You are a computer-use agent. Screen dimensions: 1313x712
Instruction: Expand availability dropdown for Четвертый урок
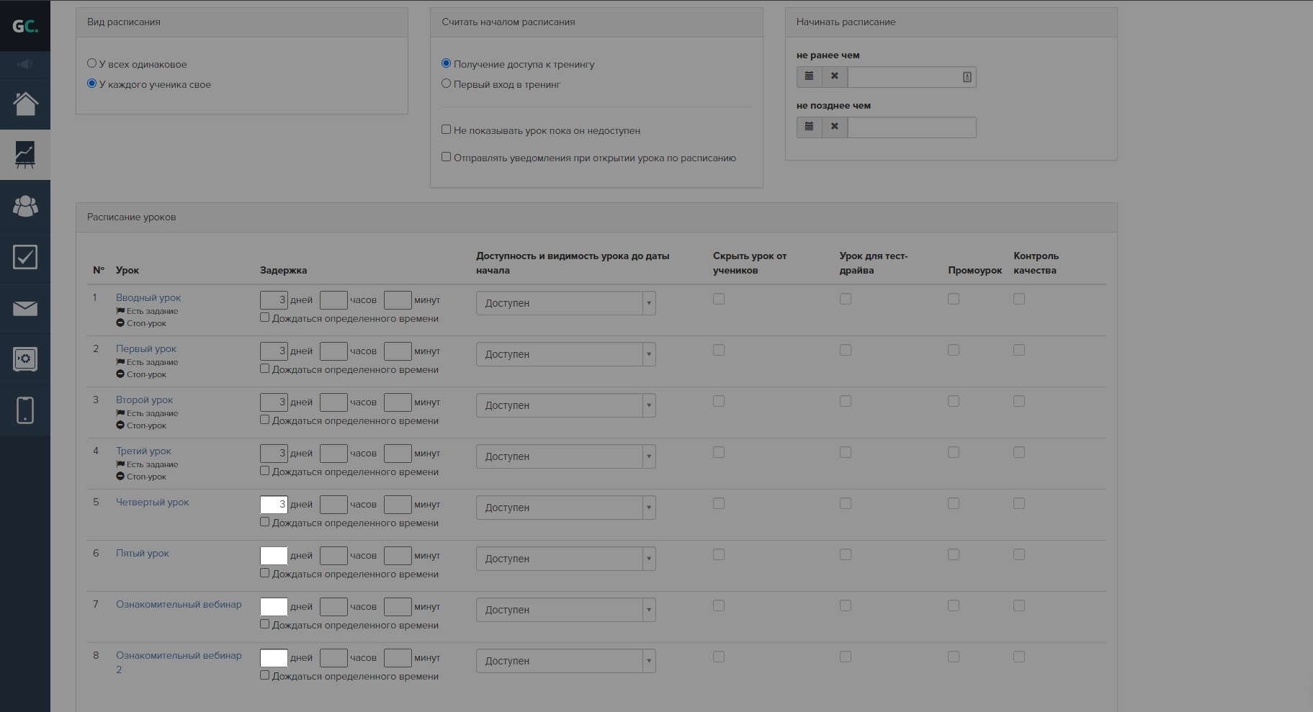coord(565,508)
